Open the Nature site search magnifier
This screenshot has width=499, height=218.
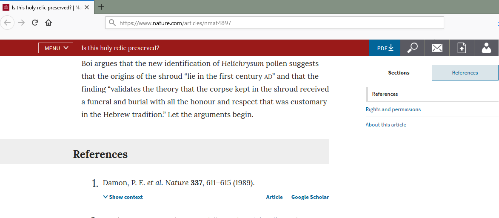click(x=412, y=48)
